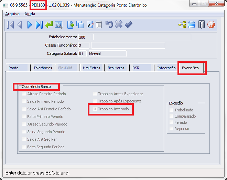
Task: Enable Atraso Segundo Período checkbox
Action: tap(24, 124)
